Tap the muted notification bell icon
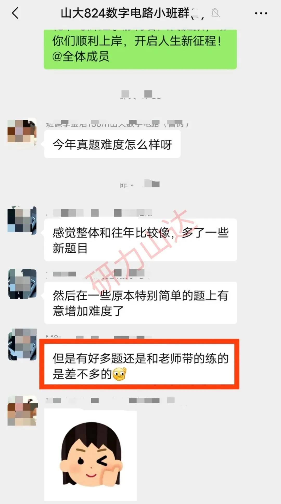 (x=215, y=13)
